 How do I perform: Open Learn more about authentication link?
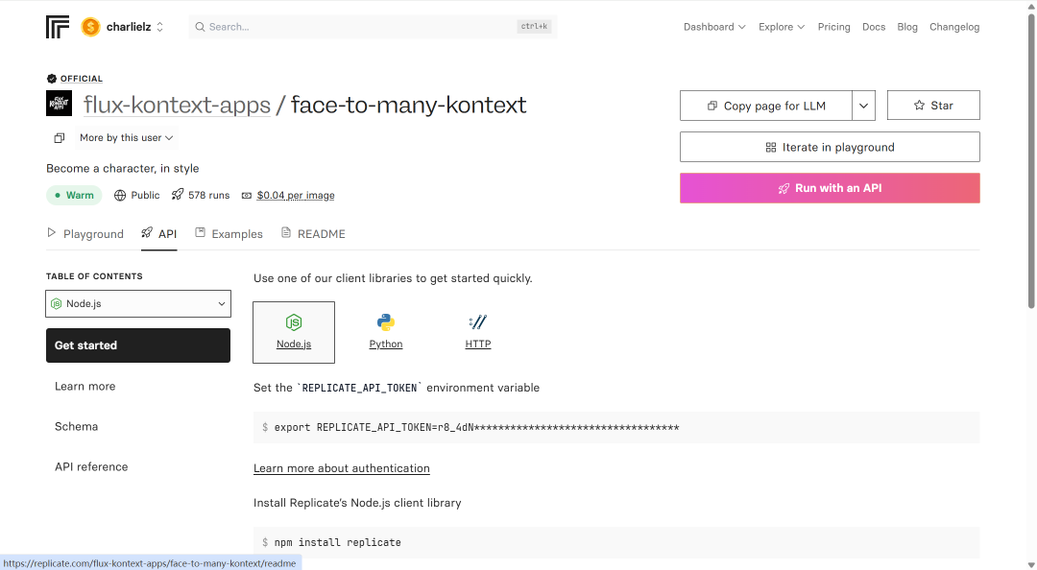(341, 468)
